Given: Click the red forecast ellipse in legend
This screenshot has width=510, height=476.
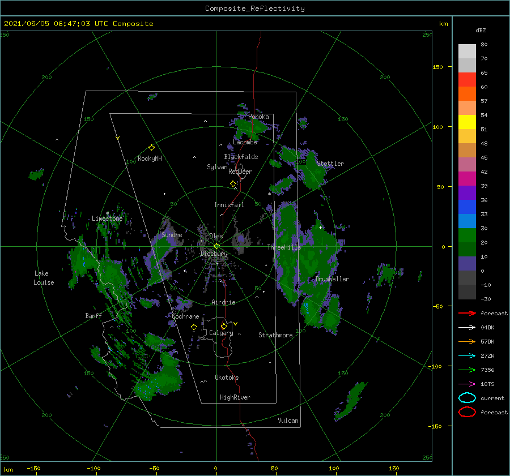Looking at the screenshot, I should pyautogui.click(x=467, y=412).
